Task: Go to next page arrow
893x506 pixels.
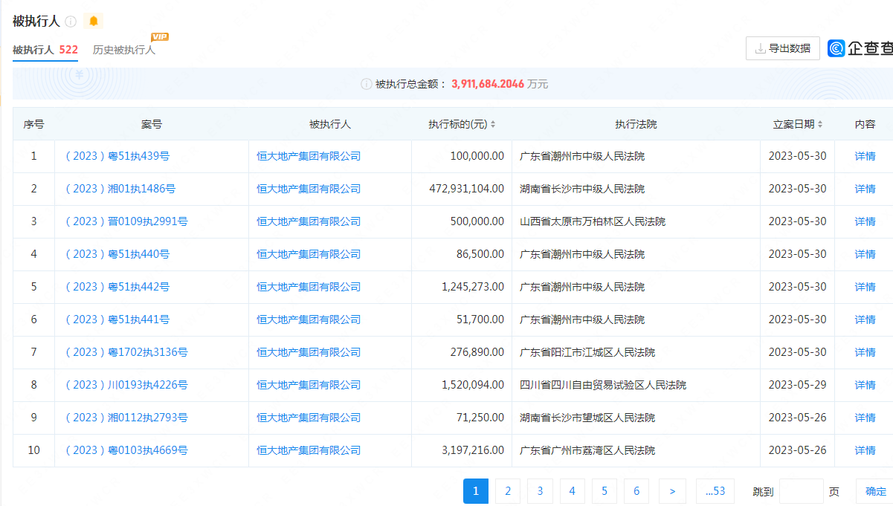Action: [672, 491]
